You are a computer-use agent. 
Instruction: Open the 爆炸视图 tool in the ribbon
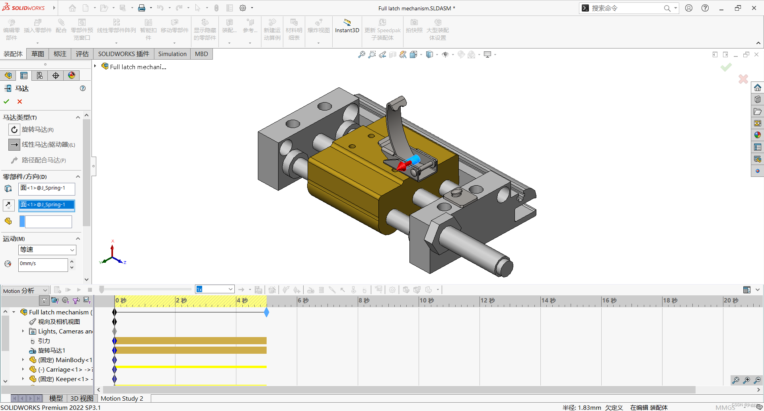[x=318, y=28]
